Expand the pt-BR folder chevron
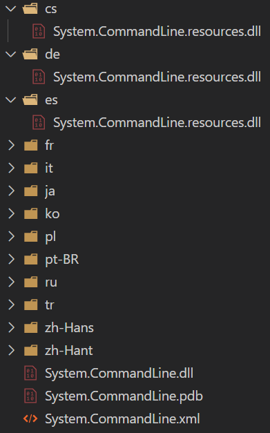The width and height of the screenshot is (270, 433). [11, 259]
